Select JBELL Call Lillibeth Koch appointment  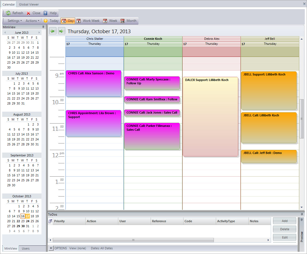(x=269, y=128)
